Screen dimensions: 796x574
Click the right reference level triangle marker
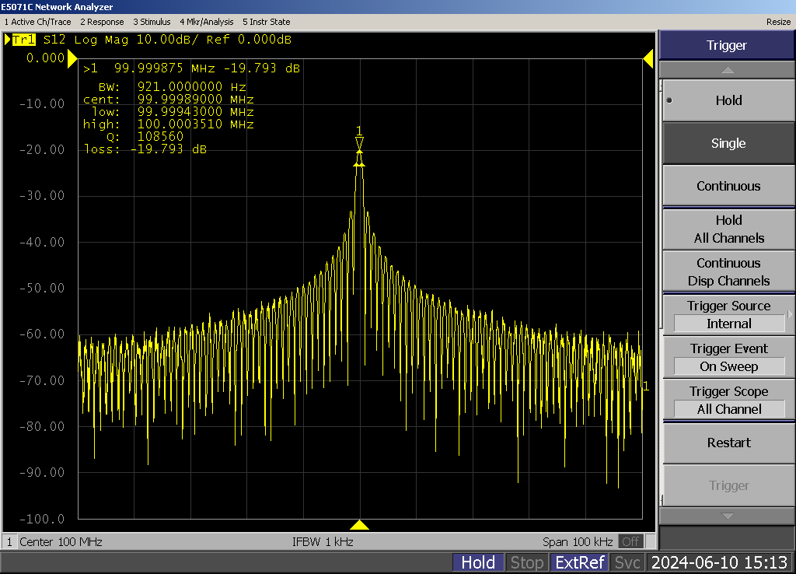[648, 58]
